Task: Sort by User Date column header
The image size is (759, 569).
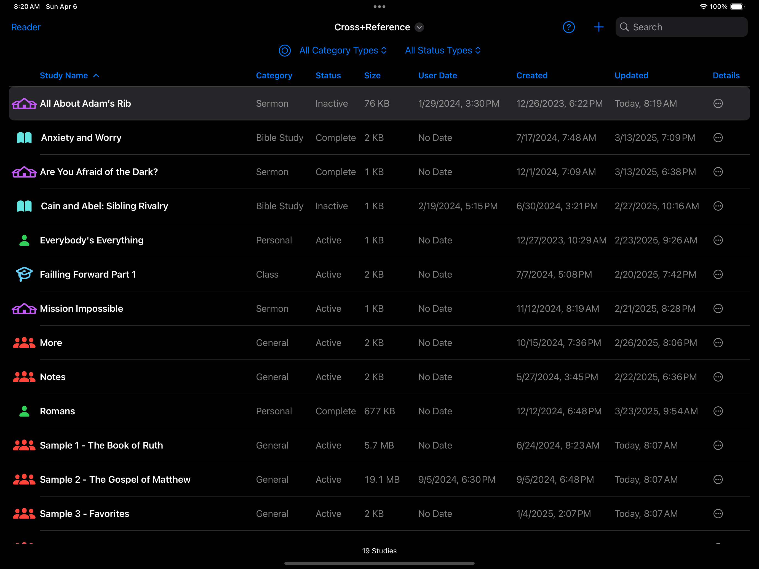Action: [x=437, y=76]
